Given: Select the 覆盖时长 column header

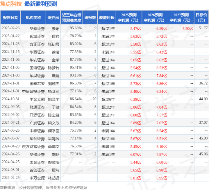Looking at the screenshot, I should pyautogui.click(x=107, y=17).
